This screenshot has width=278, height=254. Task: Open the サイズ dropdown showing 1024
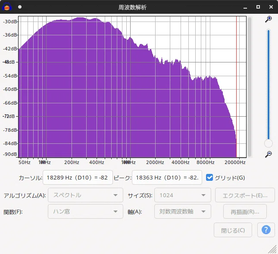pos(183,195)
